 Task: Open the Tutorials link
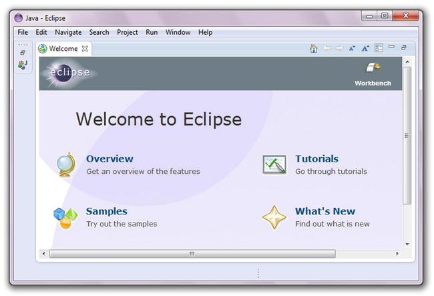tap(317, 158)
